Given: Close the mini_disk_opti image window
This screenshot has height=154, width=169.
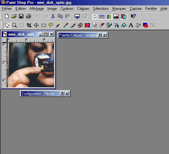Looking at the screenshot, I should pos(52,34).
